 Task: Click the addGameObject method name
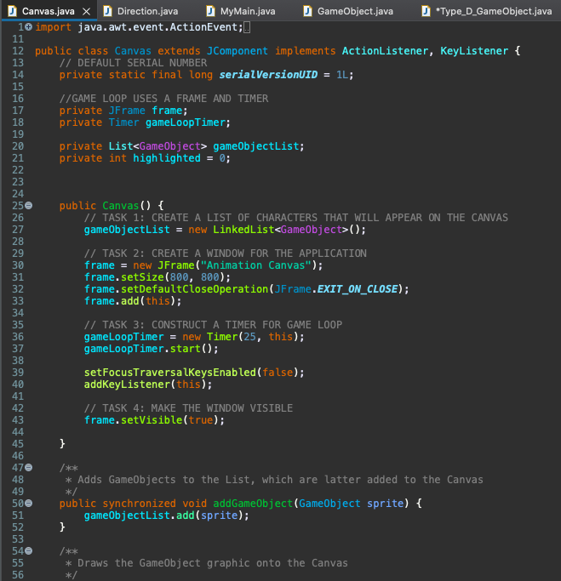coord(253,504)
